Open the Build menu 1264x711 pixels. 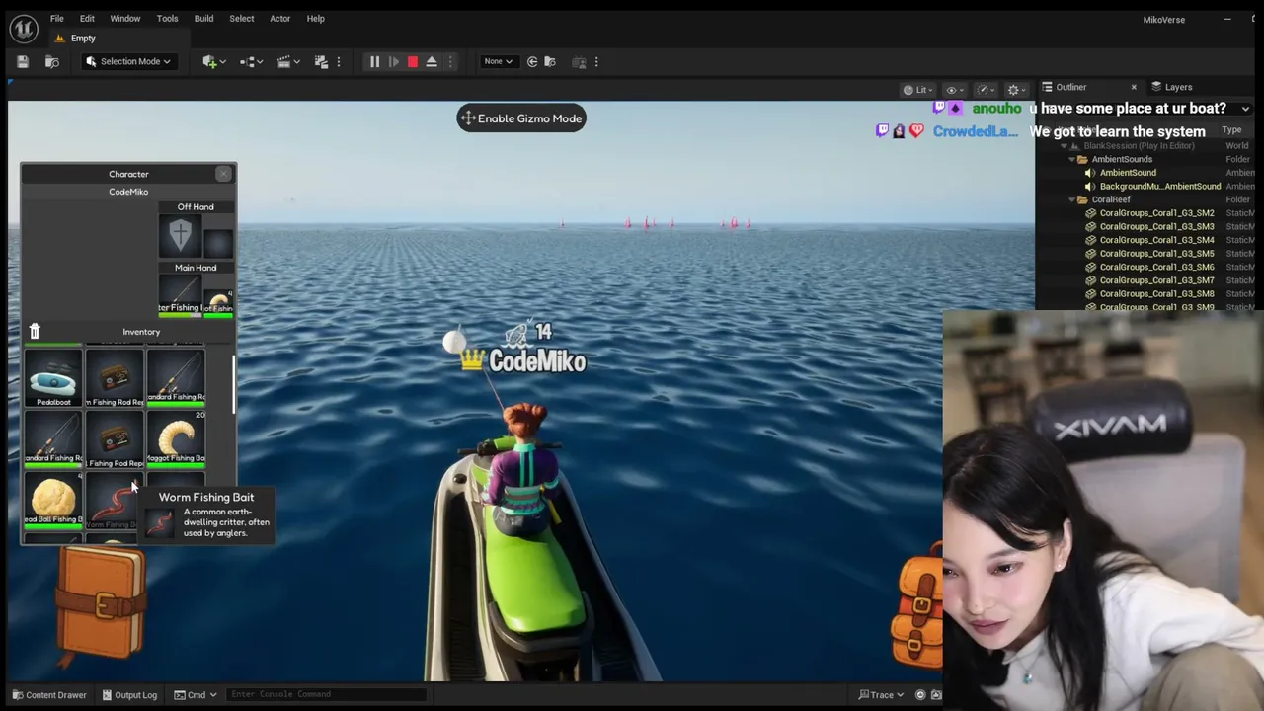203,19
